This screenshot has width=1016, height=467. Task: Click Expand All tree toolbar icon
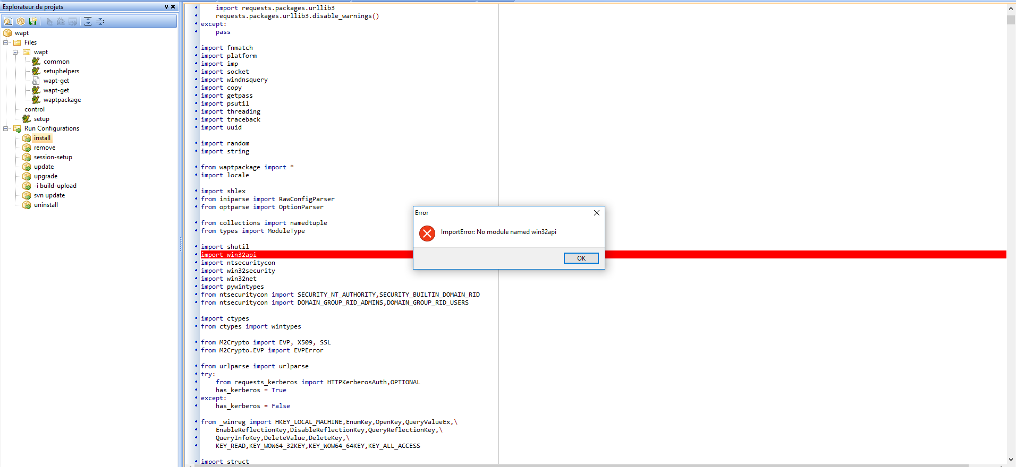pyautogui.click(x=88, y=21)
